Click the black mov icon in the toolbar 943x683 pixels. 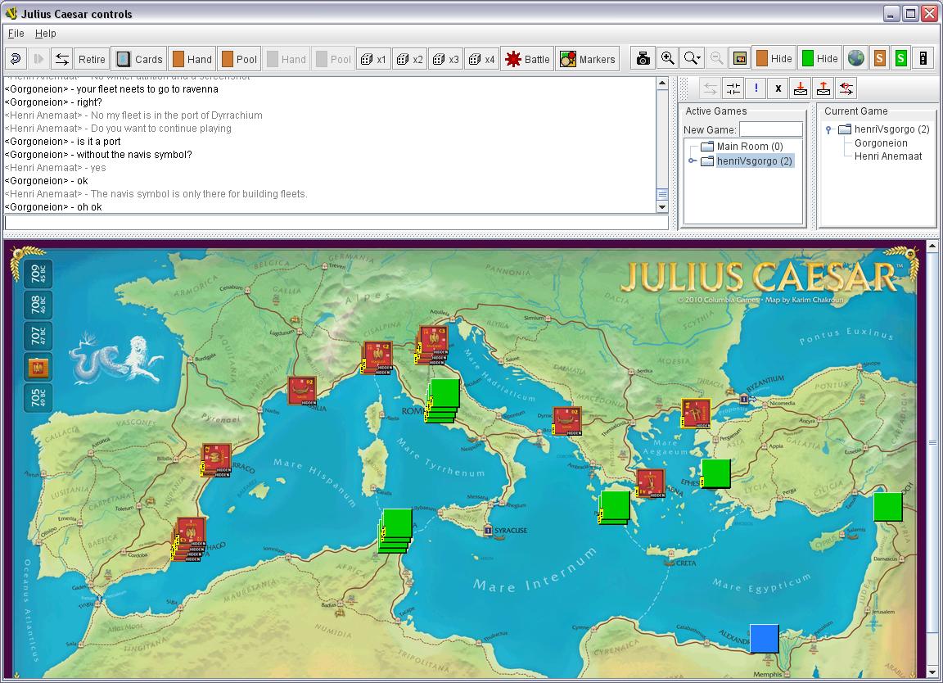tap(923, 58)
